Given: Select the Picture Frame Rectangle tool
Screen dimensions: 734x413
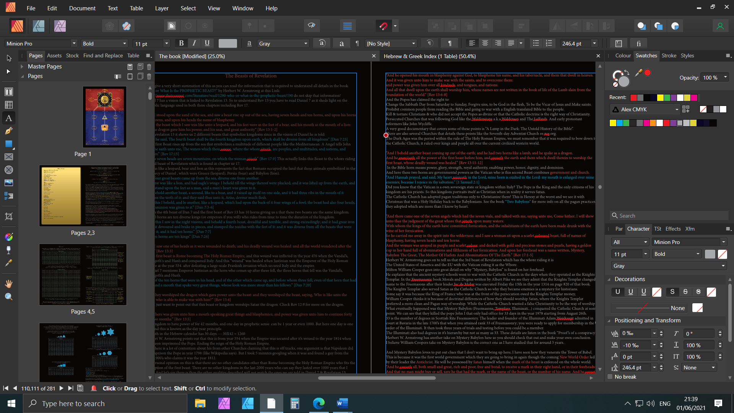Looking at the screenshot, I should pos(9,157).
